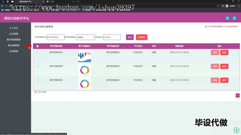
Task: Click the 学生姓名 column header
Action: [x=138, y=46]
